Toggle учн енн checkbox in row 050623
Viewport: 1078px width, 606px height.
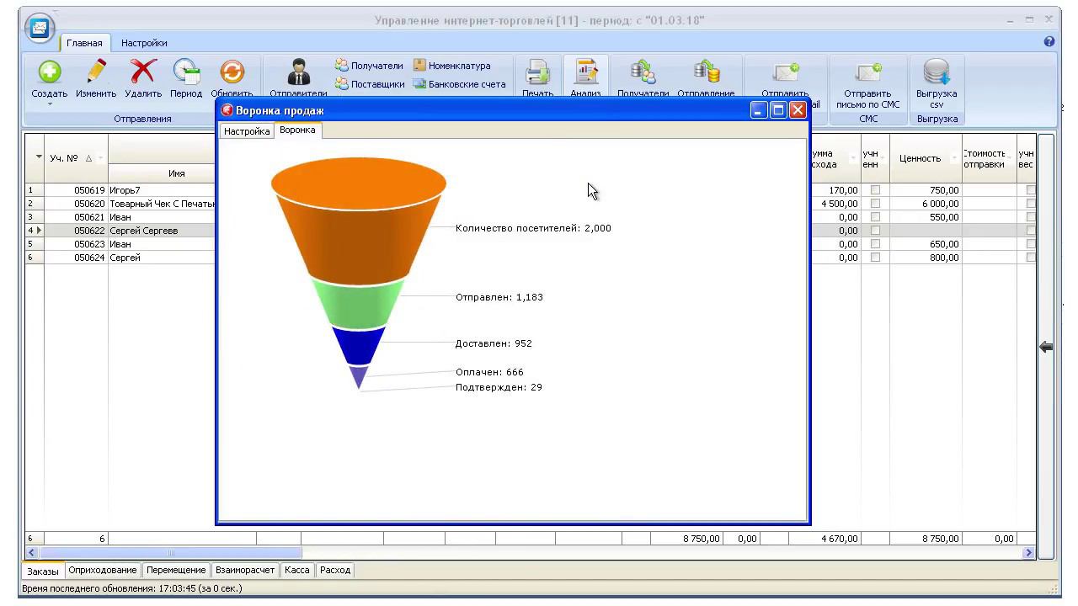point(875,244)
